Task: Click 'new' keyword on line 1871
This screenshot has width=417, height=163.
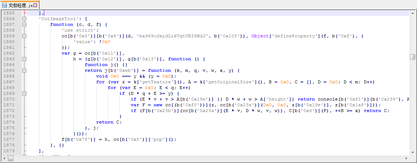Action: [158, 105]
